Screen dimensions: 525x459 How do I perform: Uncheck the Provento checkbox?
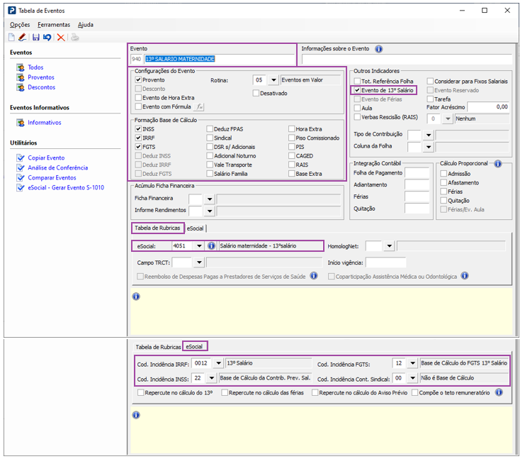138,79
